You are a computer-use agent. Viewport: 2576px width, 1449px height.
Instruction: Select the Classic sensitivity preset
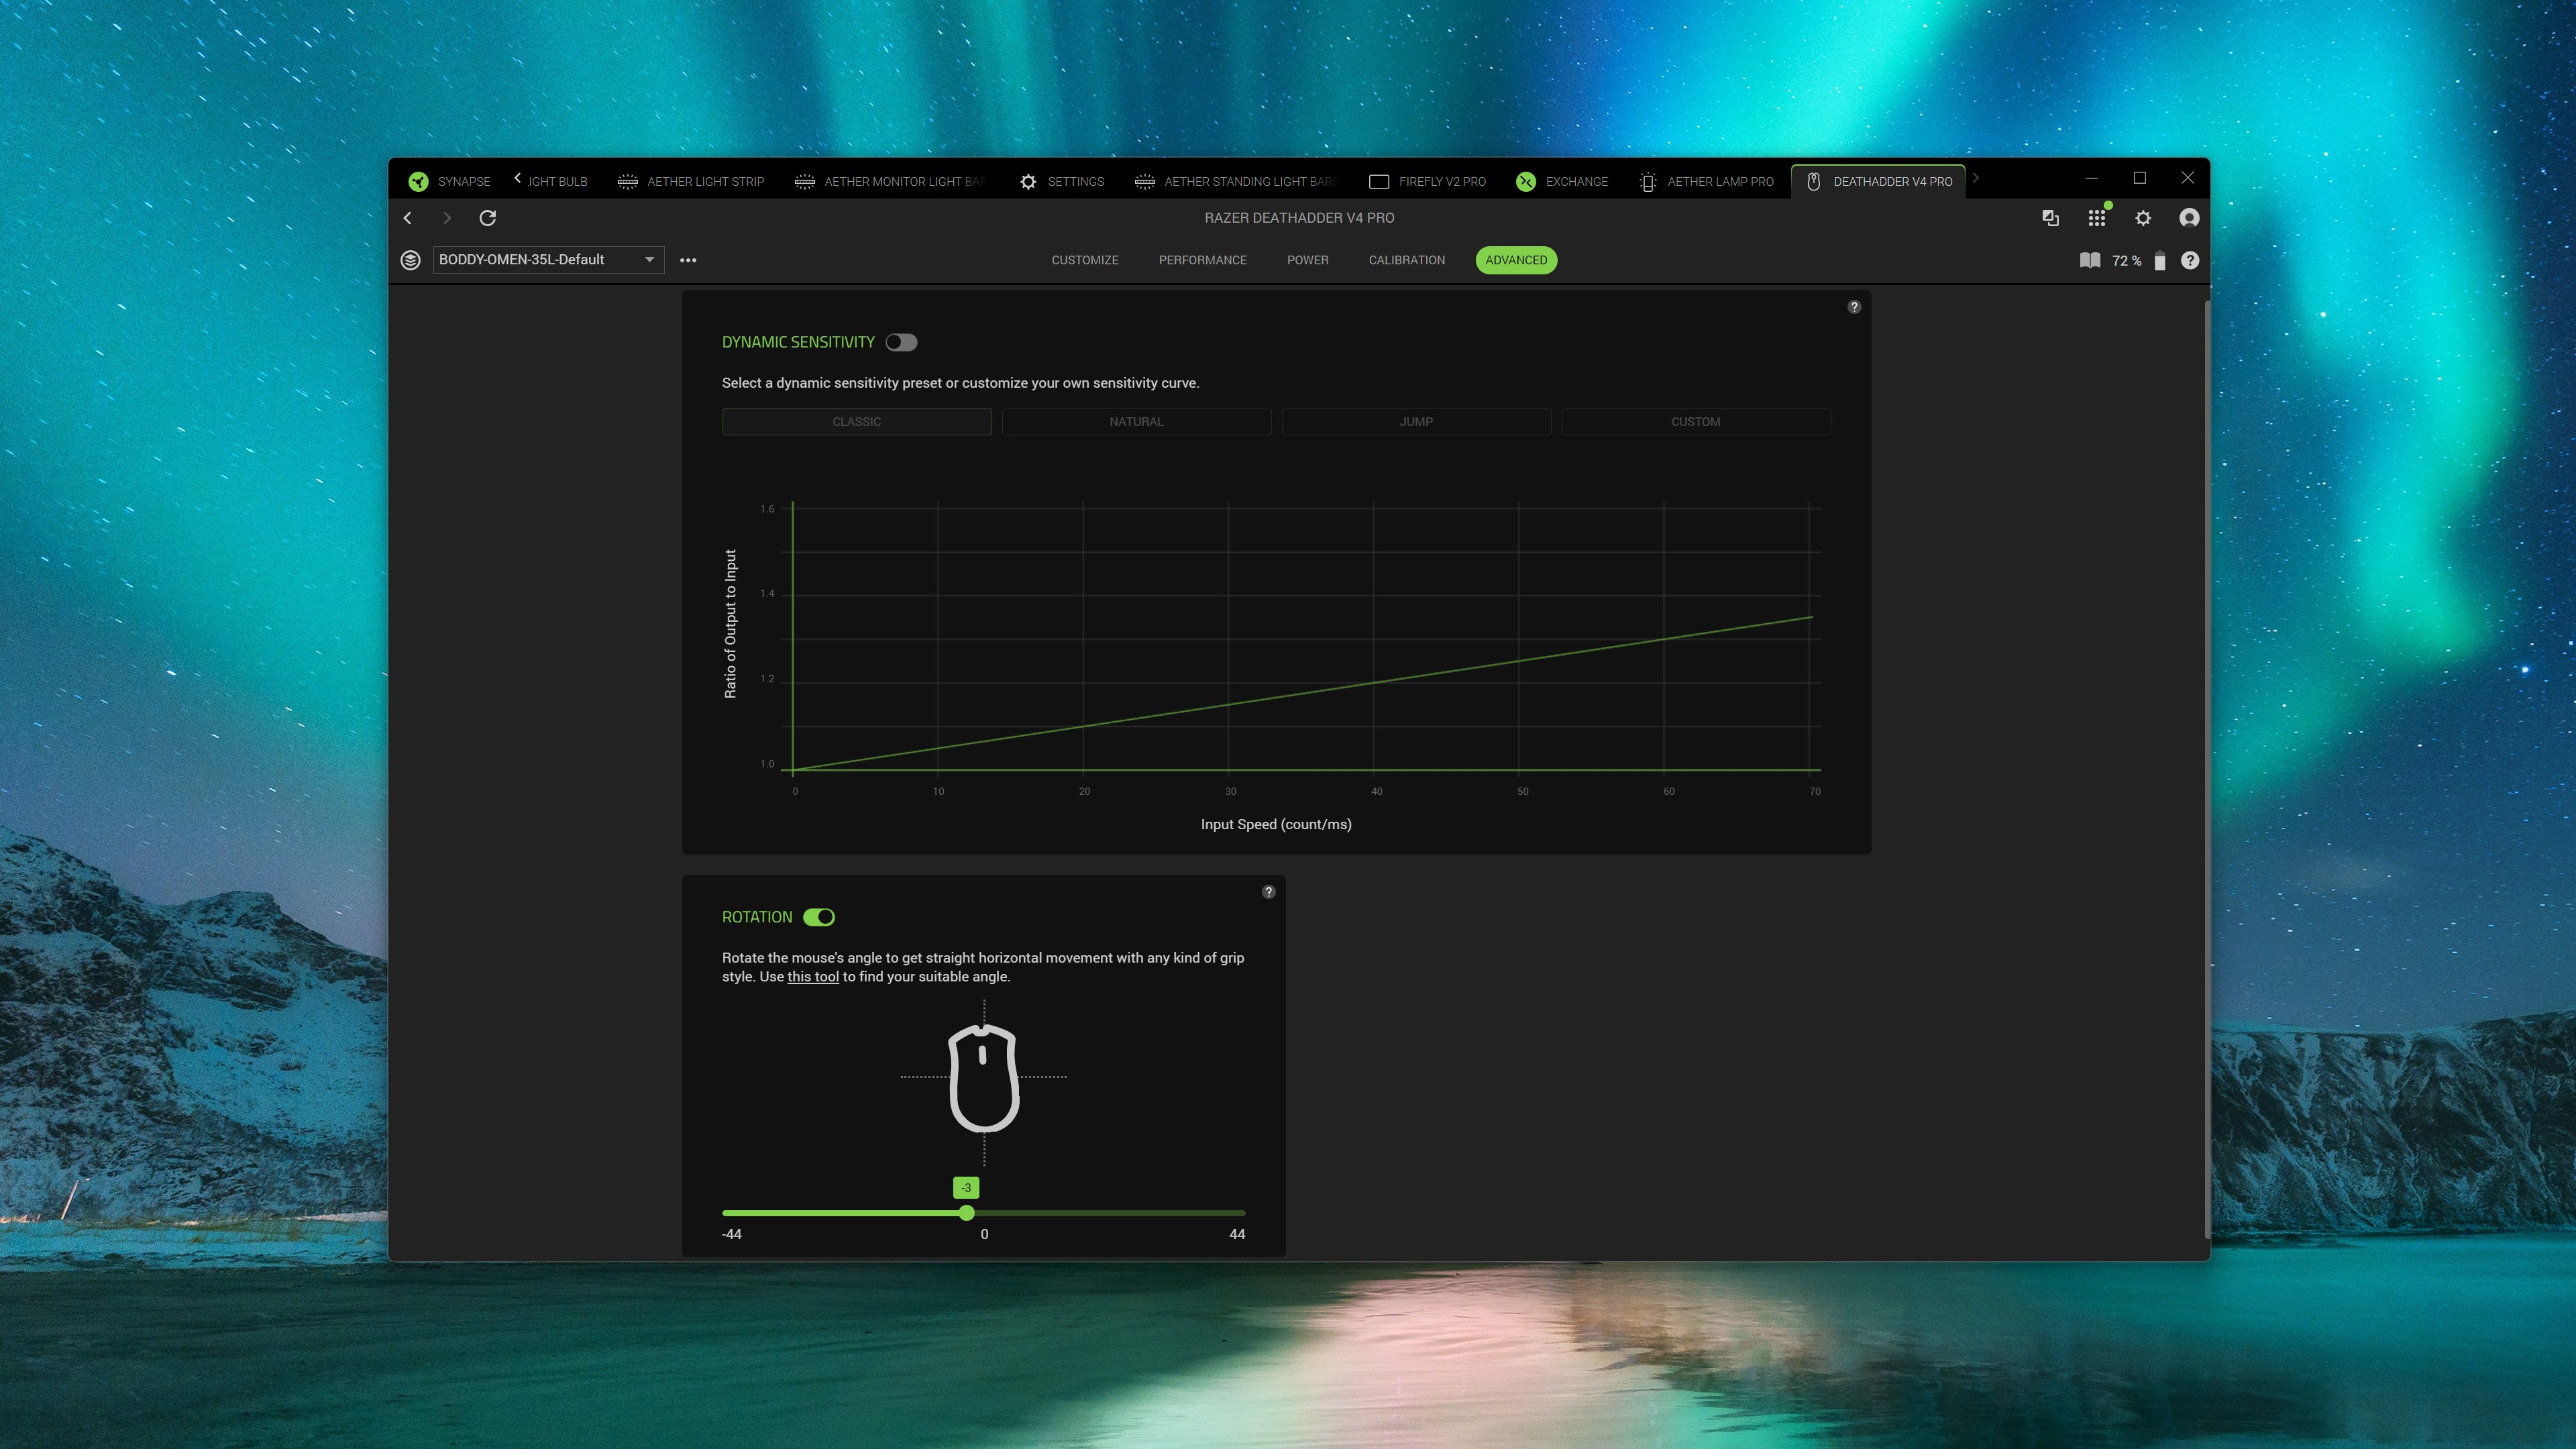[x=857, y=422]
